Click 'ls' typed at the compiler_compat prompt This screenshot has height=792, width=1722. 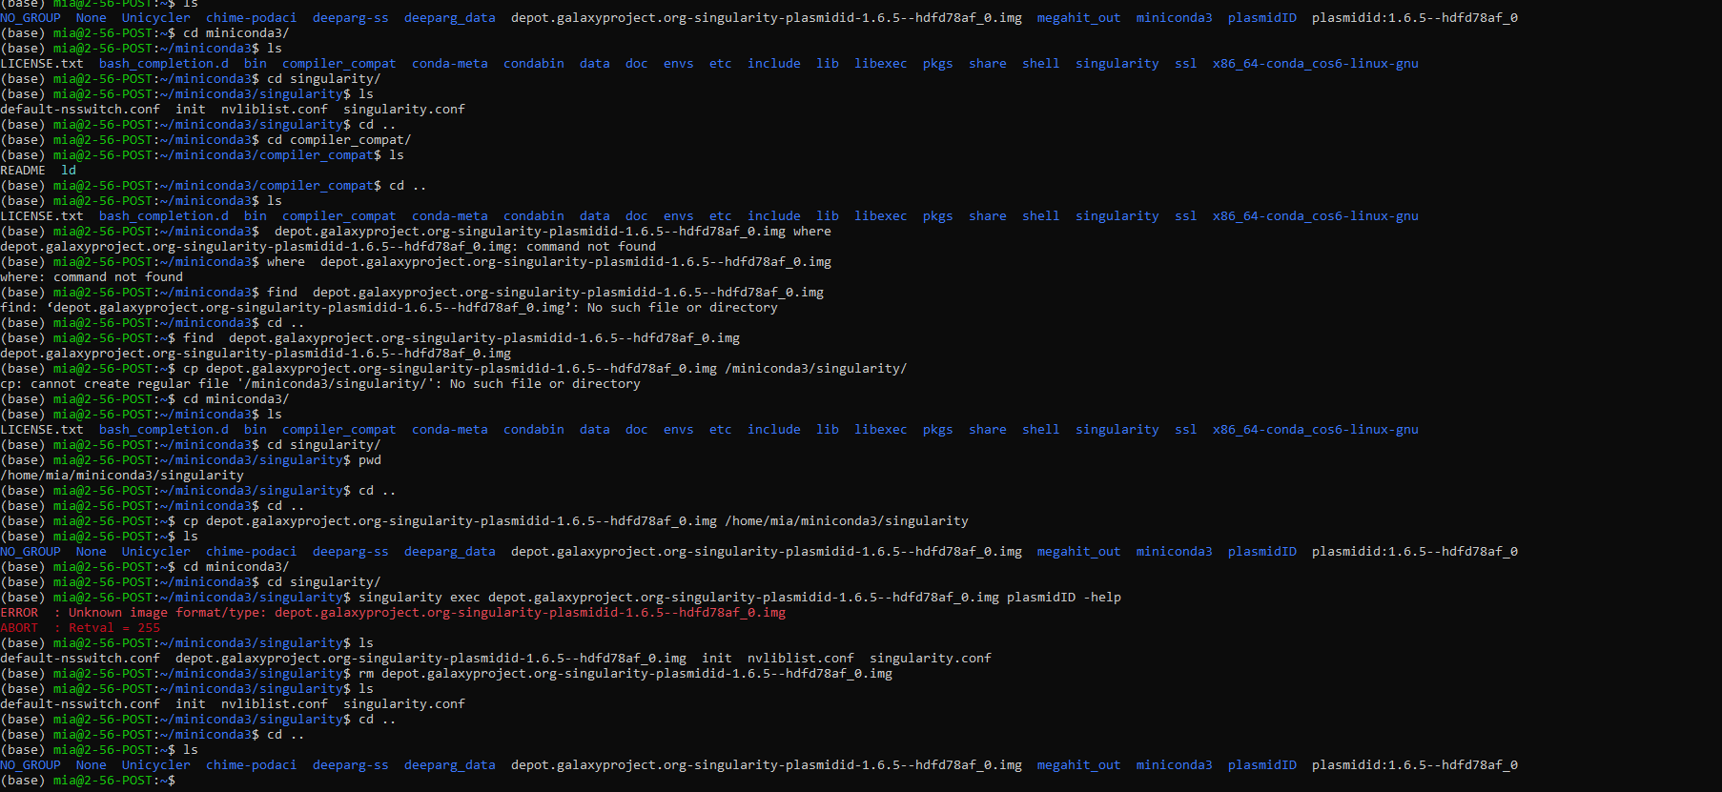pyautogui.click(x=397, y=155)
